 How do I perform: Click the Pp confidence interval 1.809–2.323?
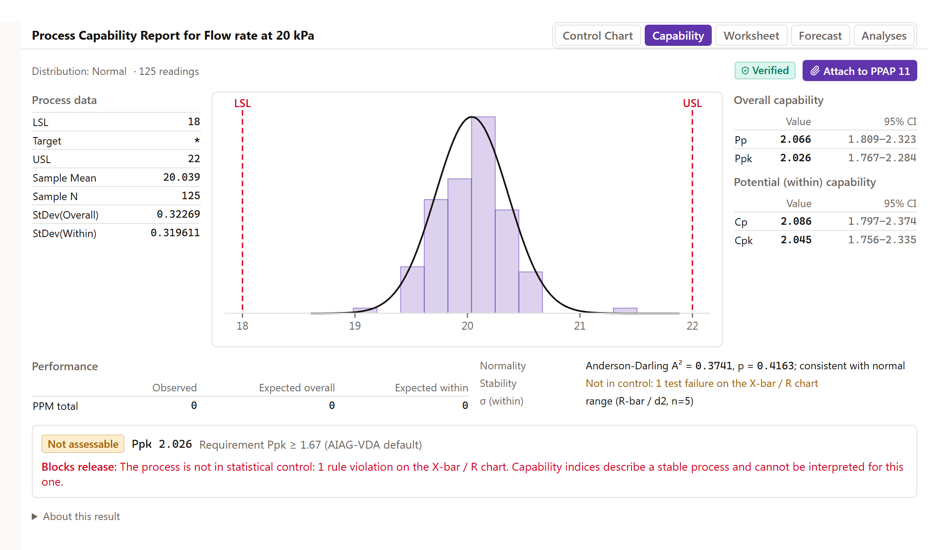click(x=882, y=139)
